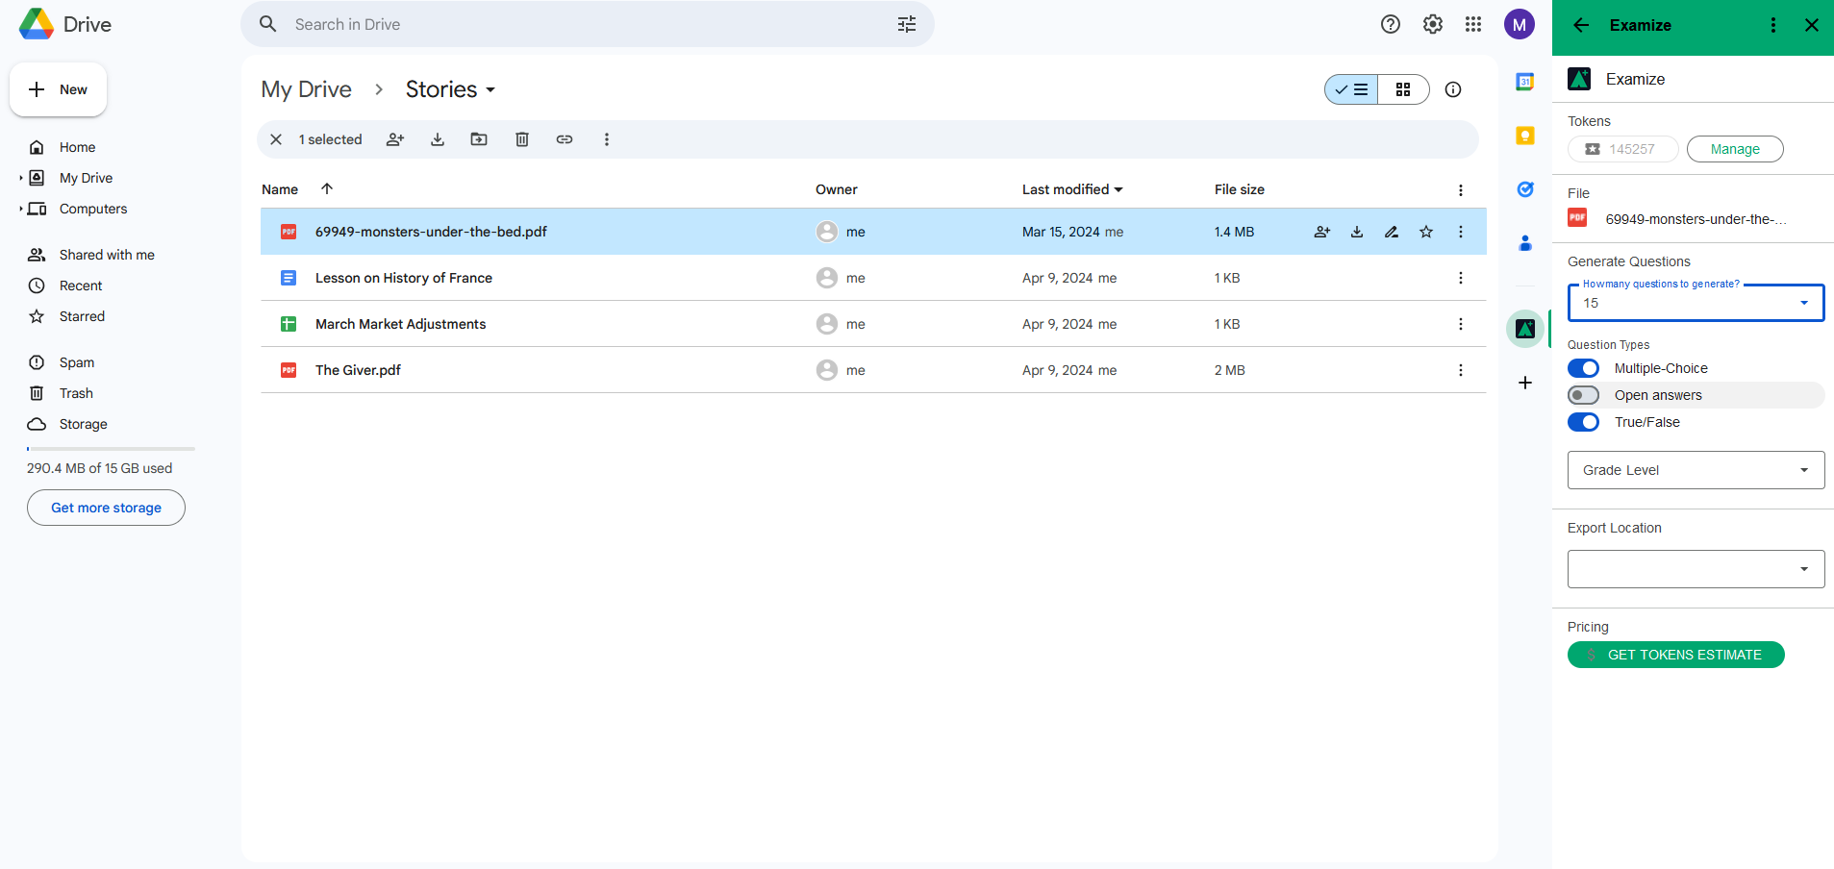This screenshot has width=1834, height=869.
Task: Reverse sort direction arrow next to Name
Action: [x=327, y=188]
